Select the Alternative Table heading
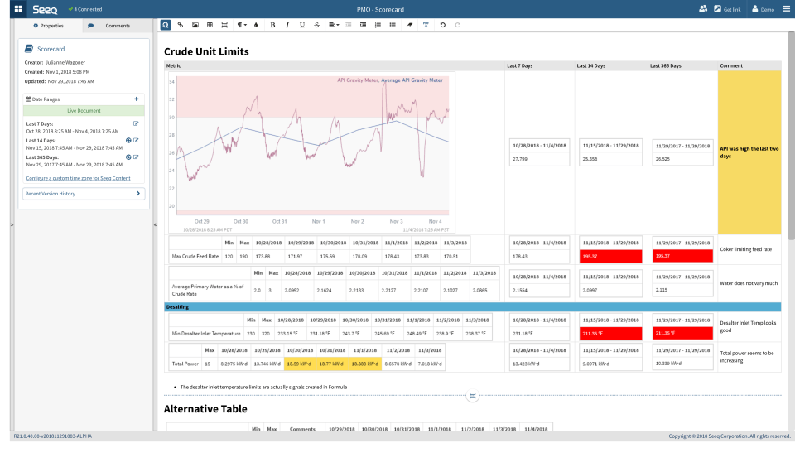Image resolution: width=795 pixels, height=453 pixels. pos(205,409)
